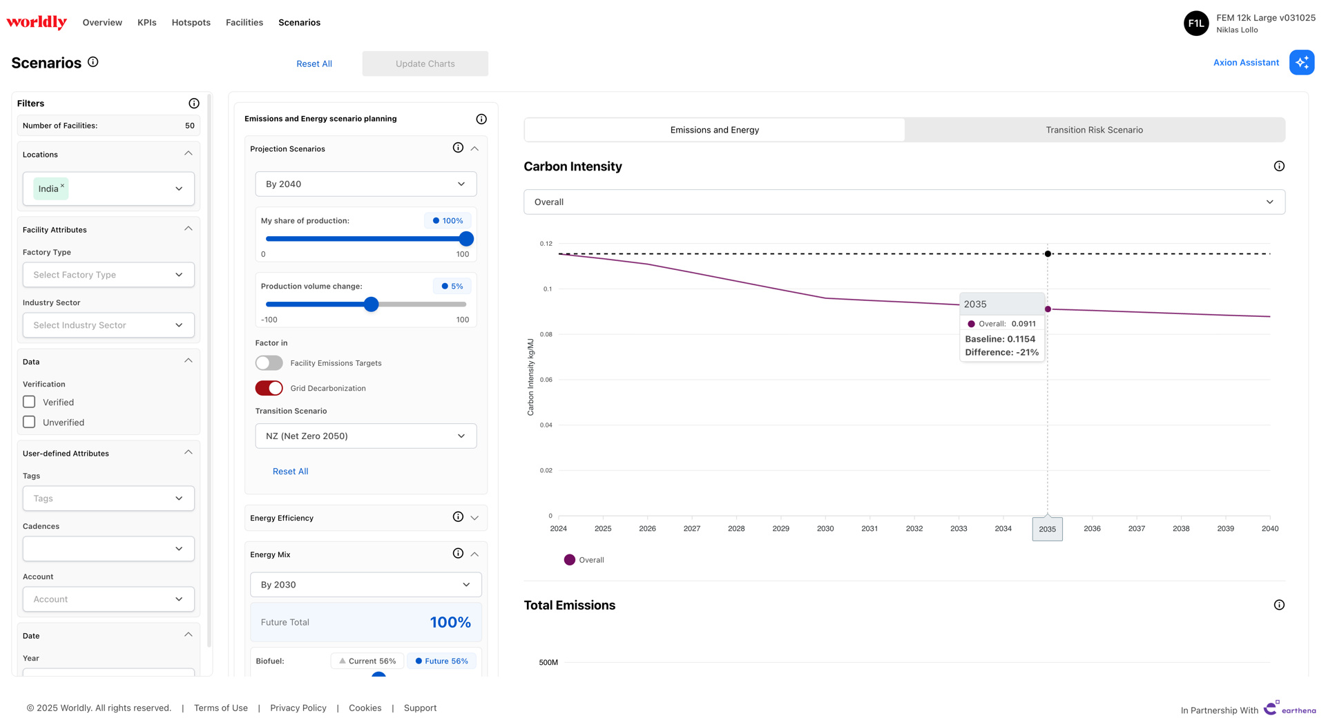Expand the Energy Efficiency section
The image size is (1326, 727).
(x=474, y=518)
